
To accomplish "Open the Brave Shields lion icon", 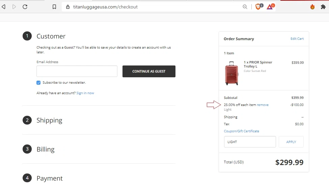I will point(258,7).
